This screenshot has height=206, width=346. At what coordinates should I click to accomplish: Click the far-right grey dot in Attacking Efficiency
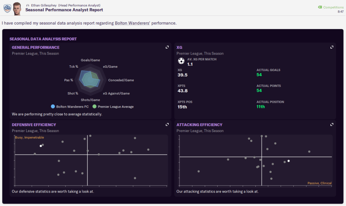(309, 152)
